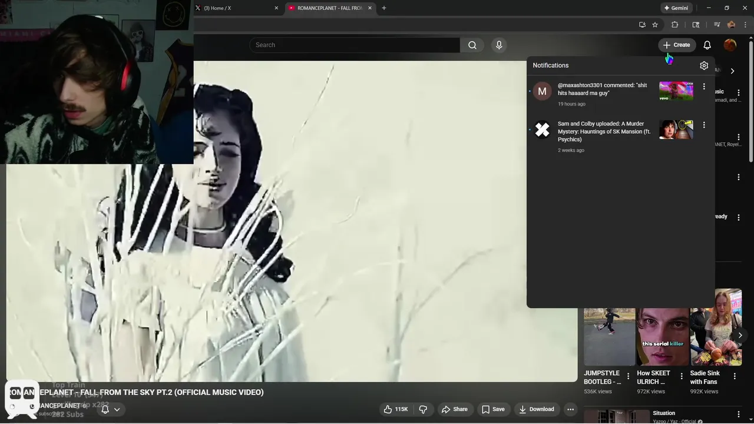Open the browser media controls icon
Viewport: 754px width, 424px height.
coord(717,25)
